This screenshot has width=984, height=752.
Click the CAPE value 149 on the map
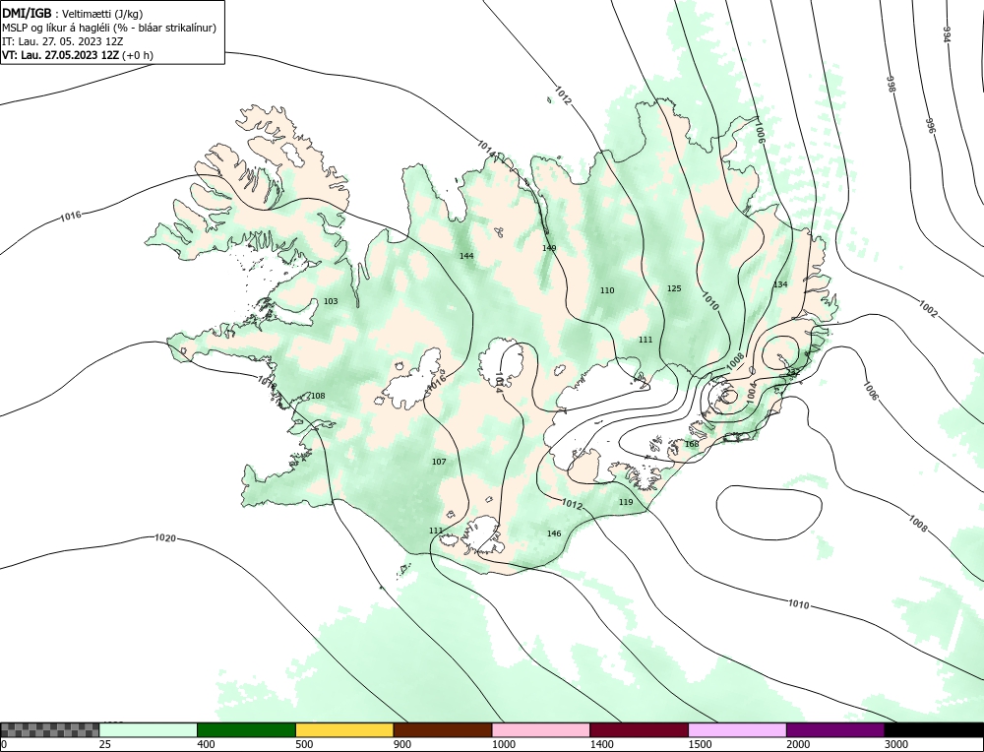click(x=549, y=248)
